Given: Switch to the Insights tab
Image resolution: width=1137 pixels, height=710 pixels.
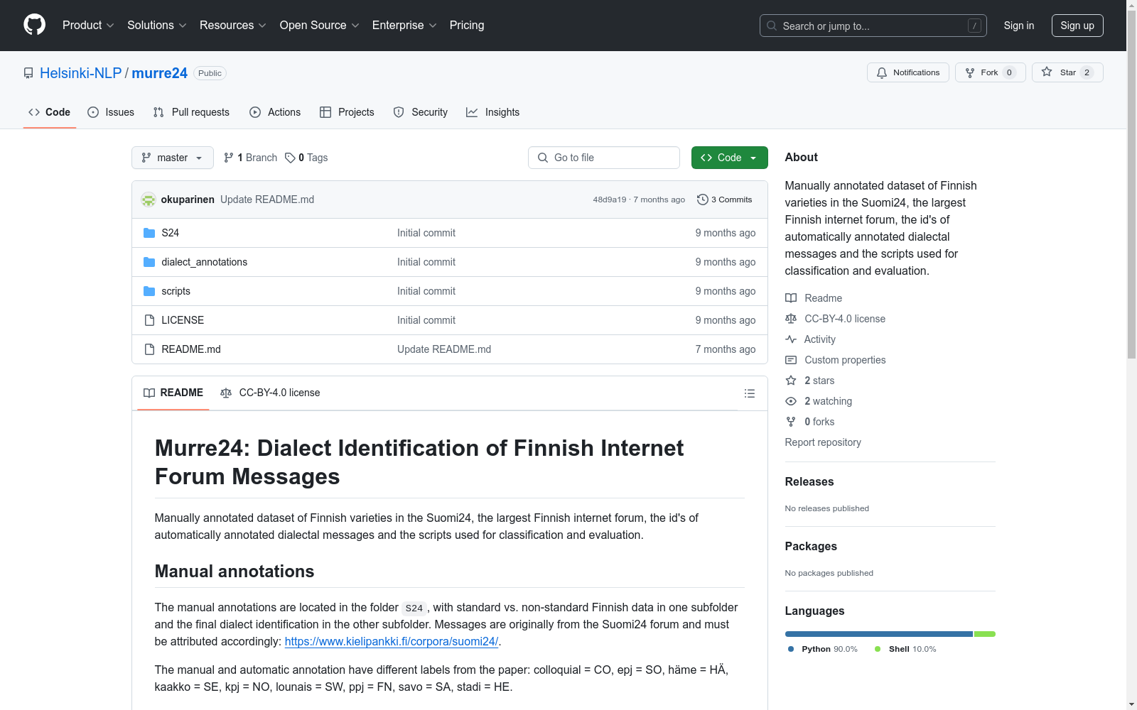Looking at the screenshot, I should pyautogui.click(x=493, y=112).
